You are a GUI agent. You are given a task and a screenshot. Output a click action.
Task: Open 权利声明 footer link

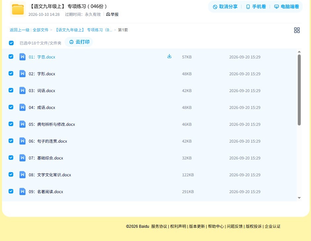[x=178, y=226]
